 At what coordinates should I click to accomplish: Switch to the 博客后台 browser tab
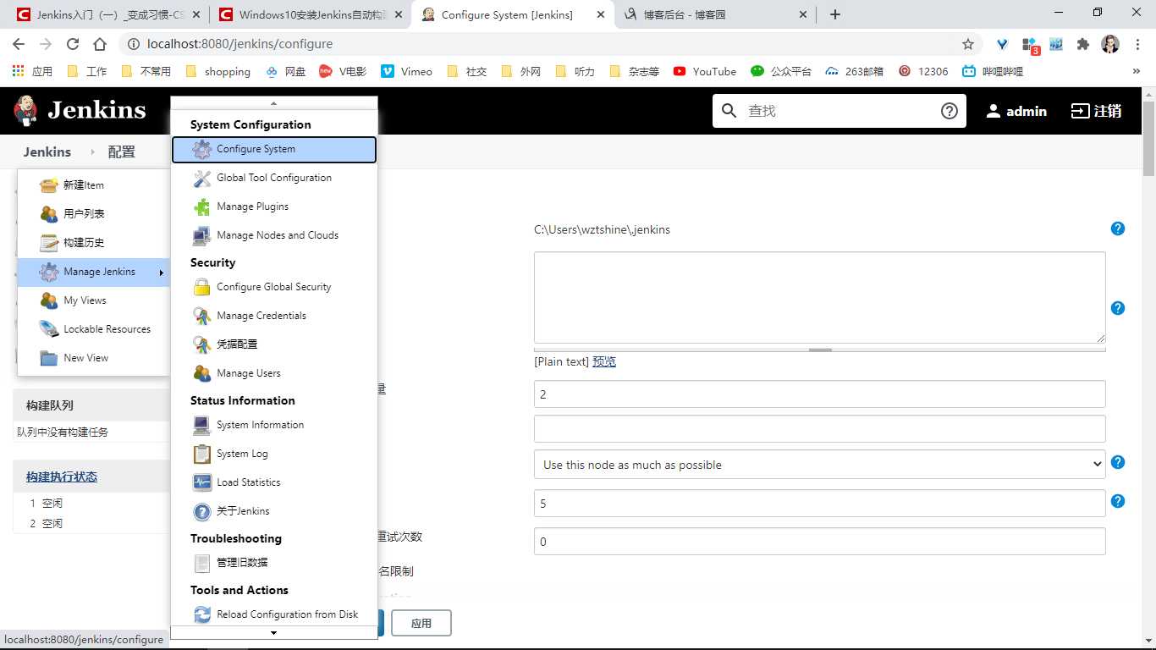715,14
